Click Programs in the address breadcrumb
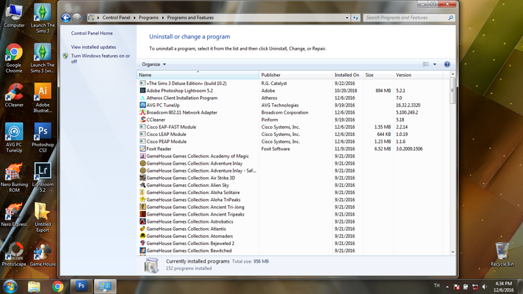 pos(148,18)
